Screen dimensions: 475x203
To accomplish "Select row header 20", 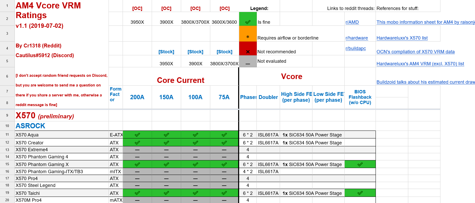I will [7, 200].
